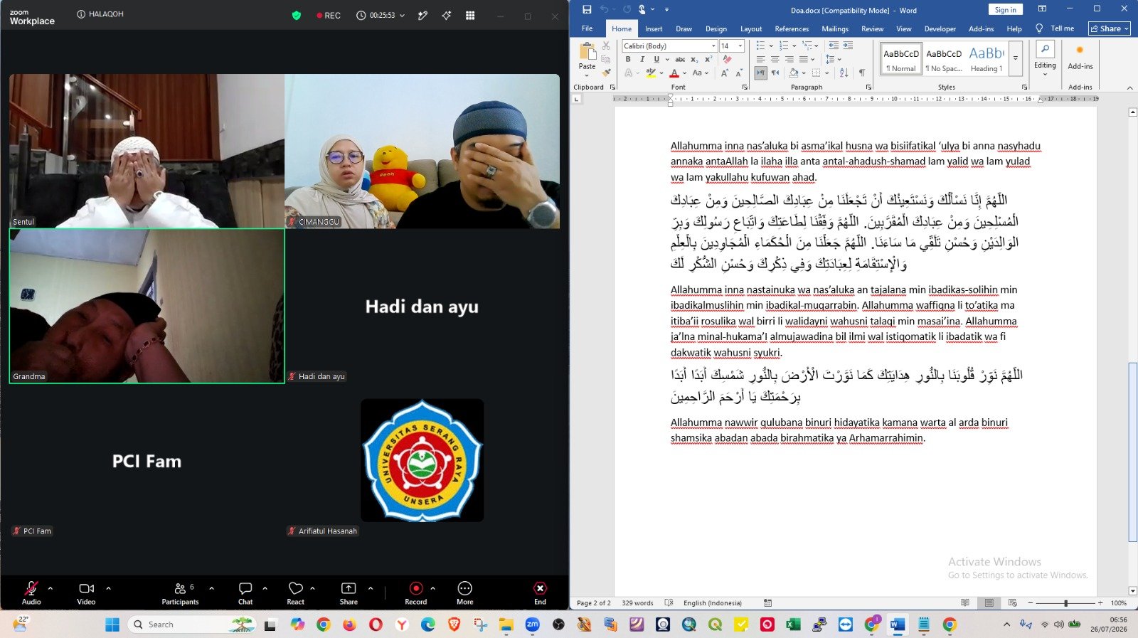Image resolution: width=1138 pixels, height=638 pixels.
Task: Open the File menu in Word
Action: pyautogui.click(x=587, y=28)
